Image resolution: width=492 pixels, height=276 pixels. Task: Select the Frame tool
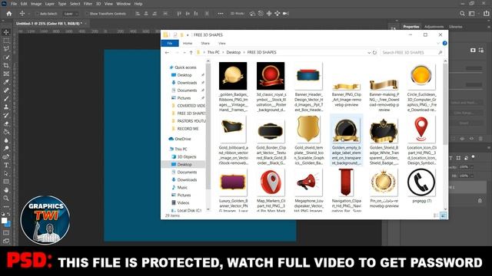[6, 74]
